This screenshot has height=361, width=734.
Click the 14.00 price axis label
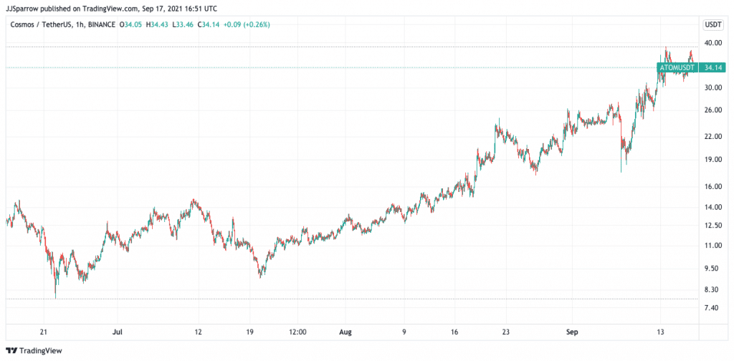point(713,208)
